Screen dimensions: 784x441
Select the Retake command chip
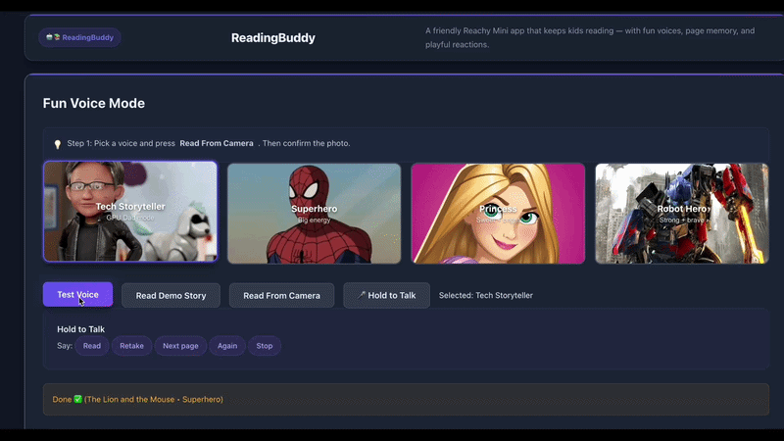point(131,346)
